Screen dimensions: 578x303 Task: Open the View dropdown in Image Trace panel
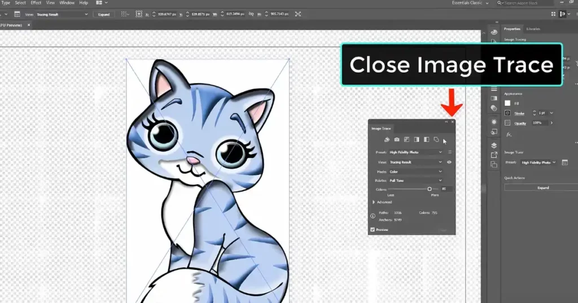pyautogui.click(x=415, y=162)
